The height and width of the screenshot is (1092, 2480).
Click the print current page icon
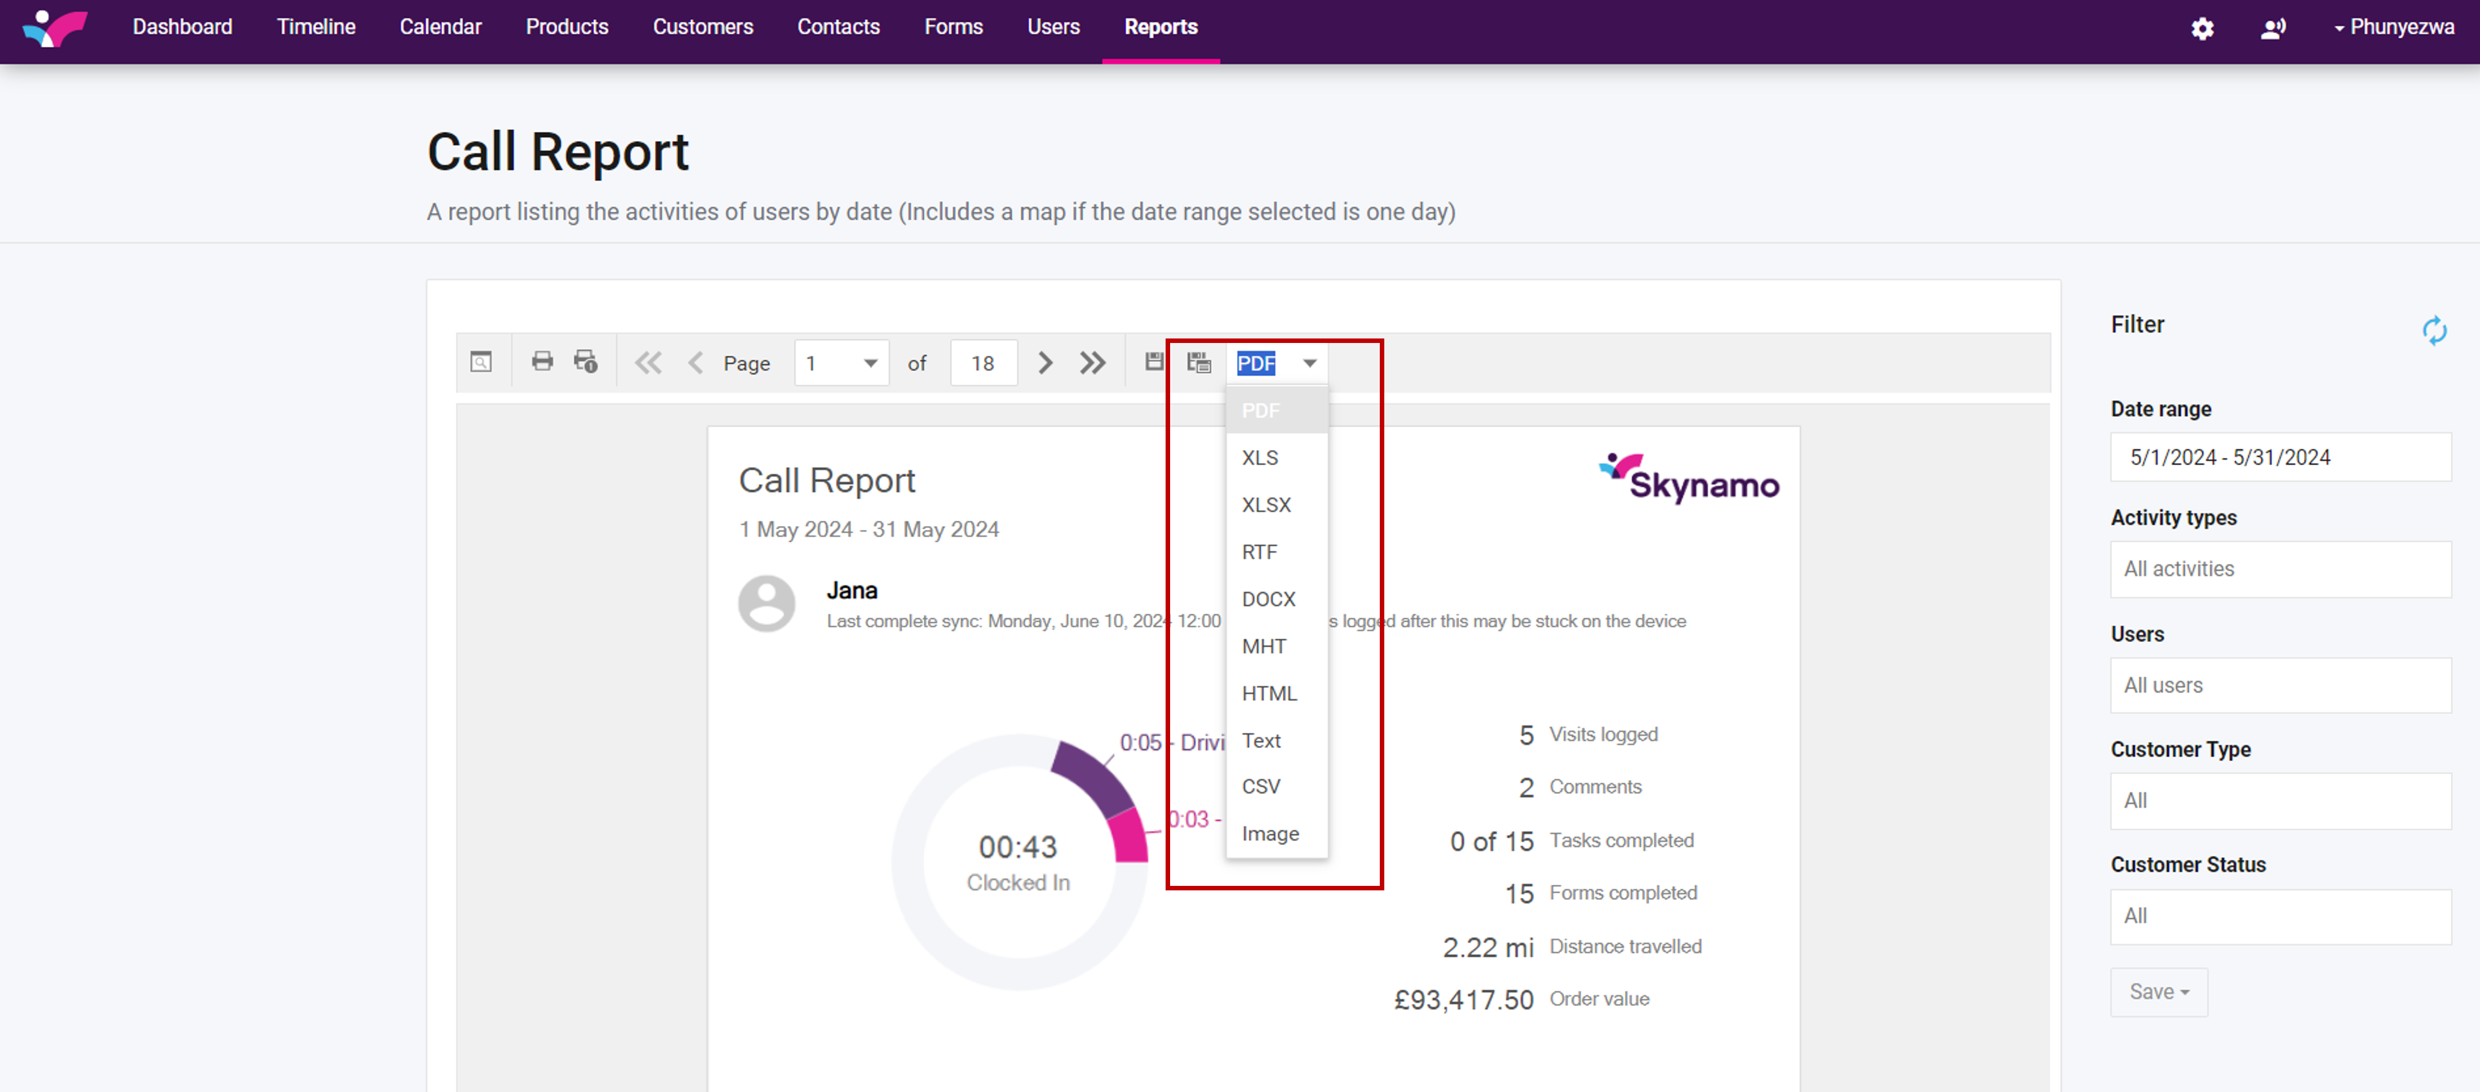click(586, 362)
